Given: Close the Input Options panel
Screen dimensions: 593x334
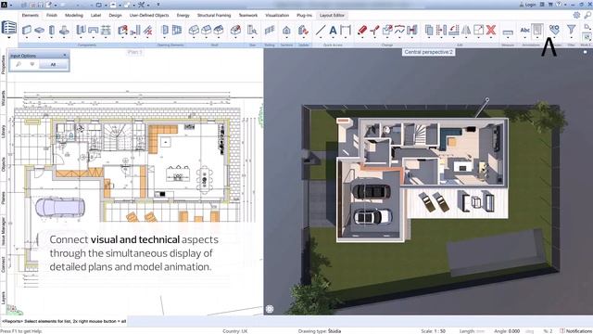Looking at the screenshot, I should (x=65, y=56).
